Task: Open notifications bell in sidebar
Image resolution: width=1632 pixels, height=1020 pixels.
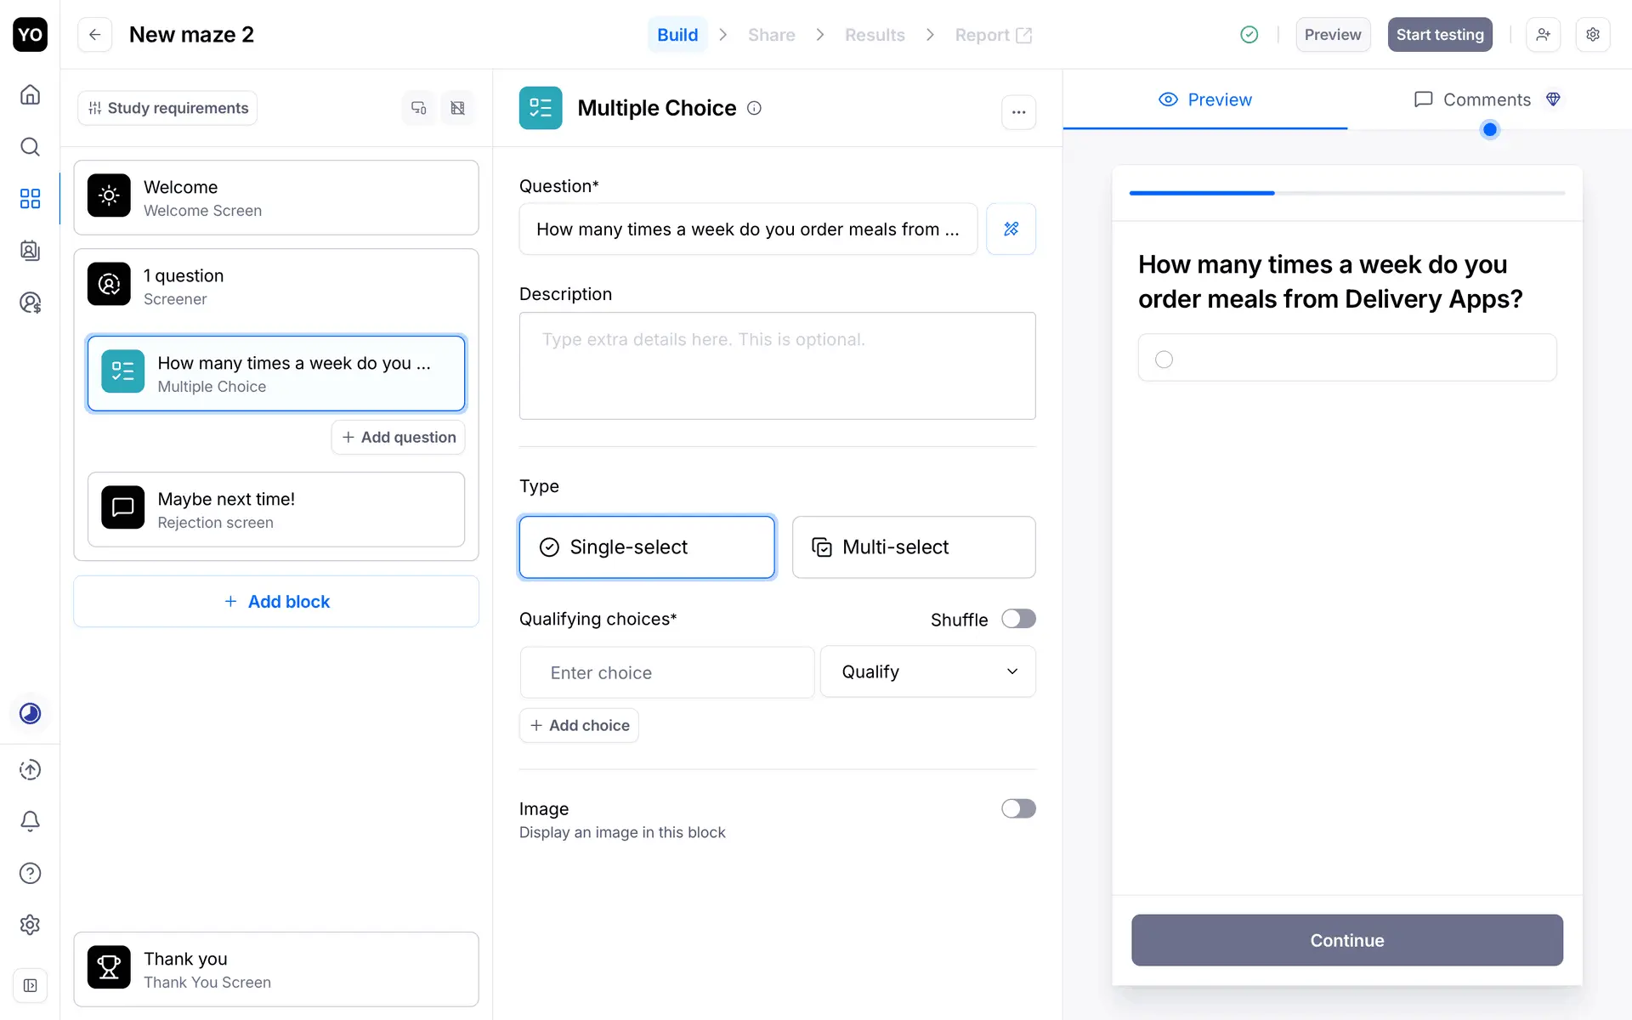Action: (30, 821)
